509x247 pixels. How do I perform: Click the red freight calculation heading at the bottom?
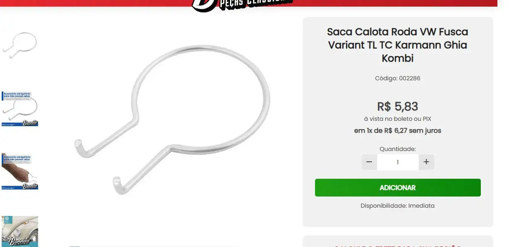(398, 245)
